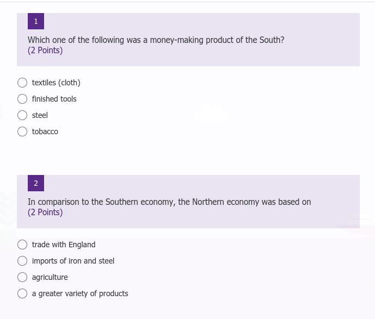The height and width of the screenshot is (319, 375).
Task: Click the 'steel' answer label text
Action: (40, 115)
